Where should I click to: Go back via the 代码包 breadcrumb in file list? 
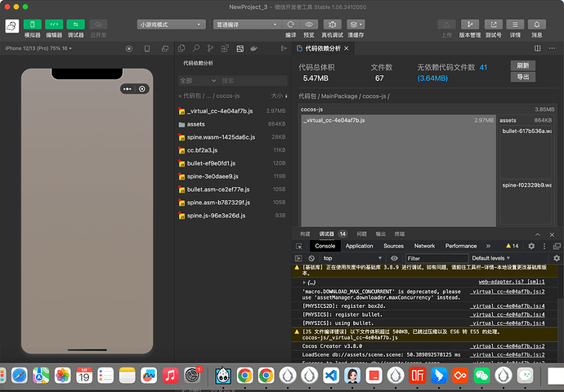pos(192,96)
